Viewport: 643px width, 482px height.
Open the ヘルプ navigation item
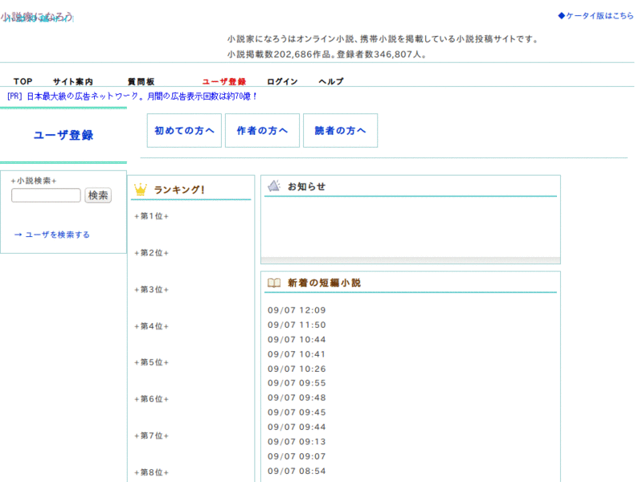[x=330, y=81]
